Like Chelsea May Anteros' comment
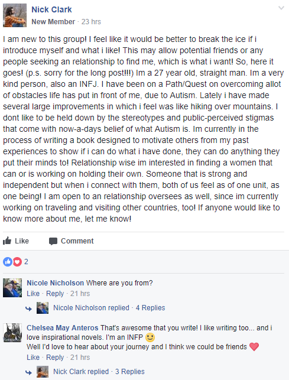The width and height of the screenshot is (289, 380). click(x=33, y=357)
